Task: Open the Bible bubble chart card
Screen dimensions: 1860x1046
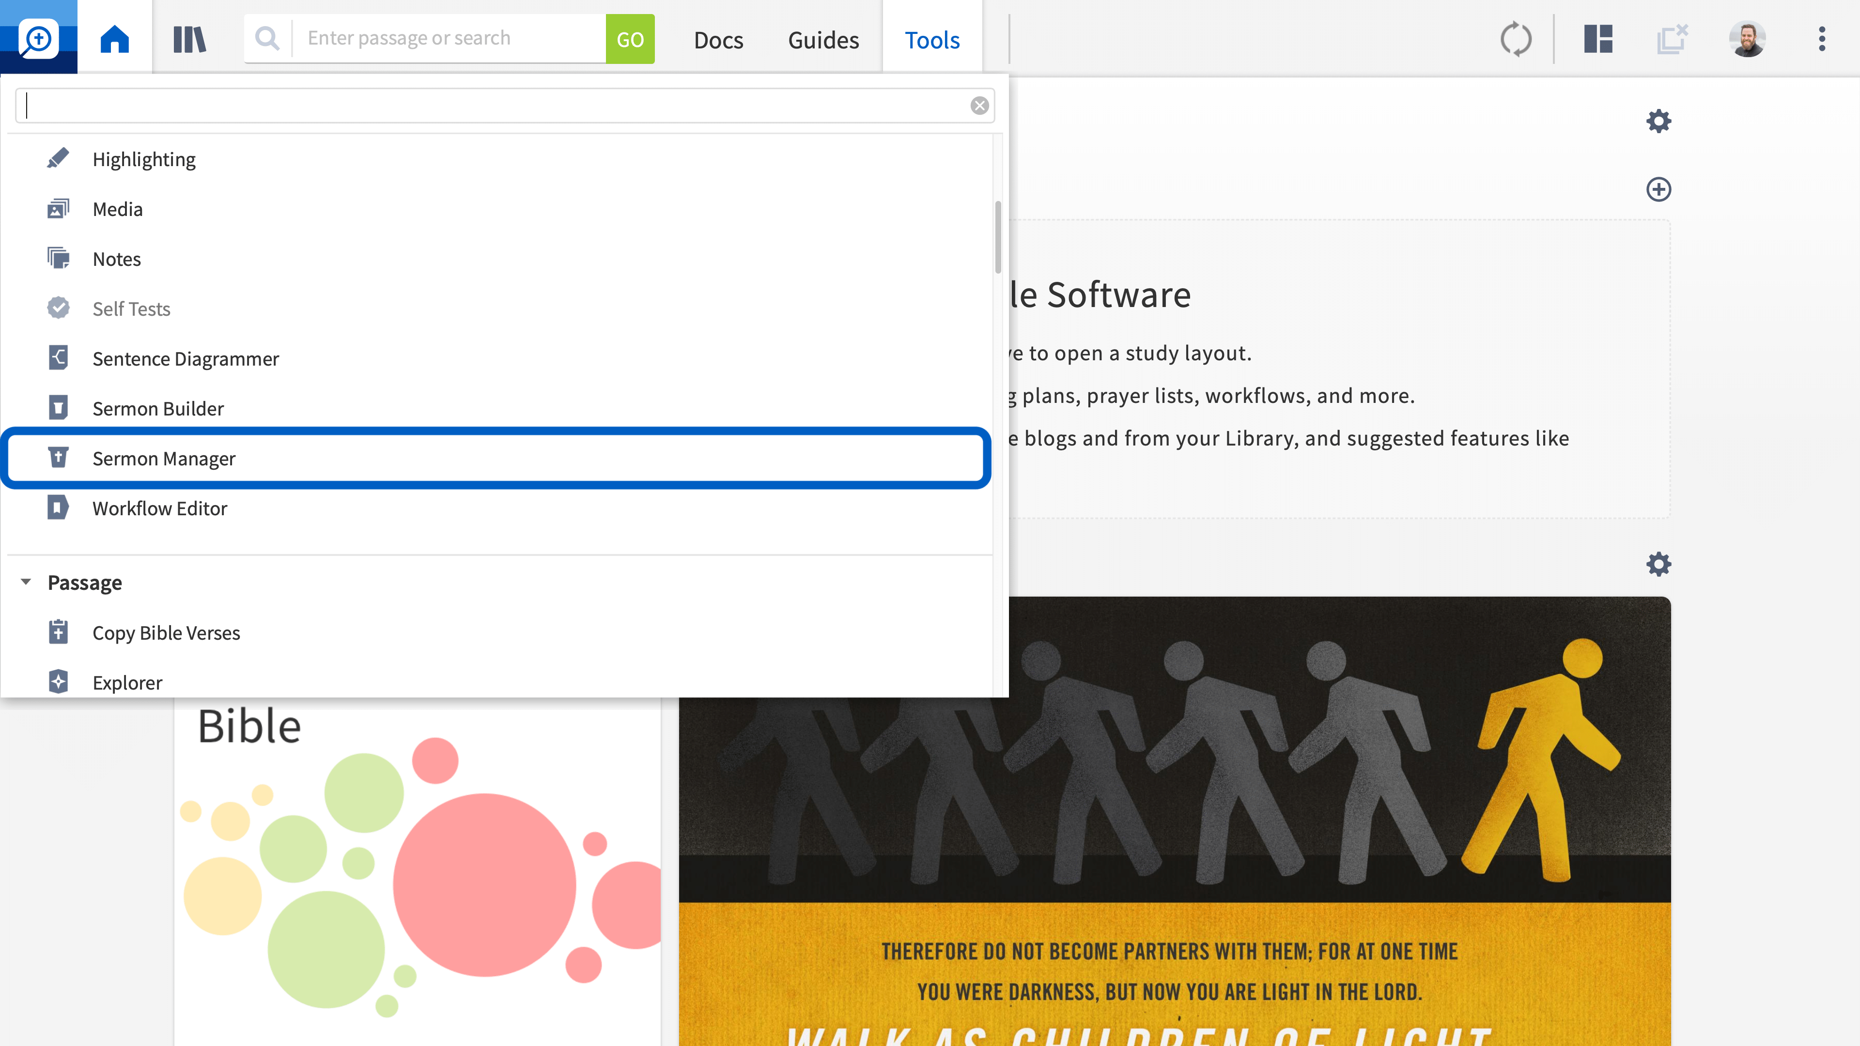Action: (418, 871)
